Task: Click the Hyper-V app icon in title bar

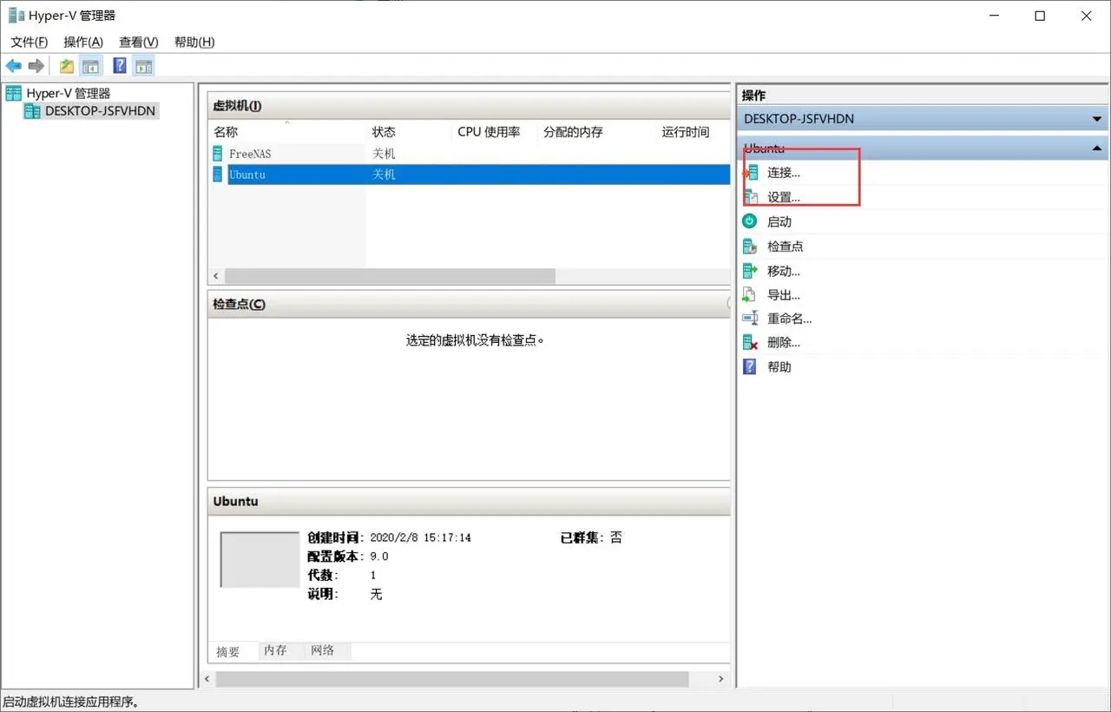Action: pyautogui.click(x=16, y=16)
